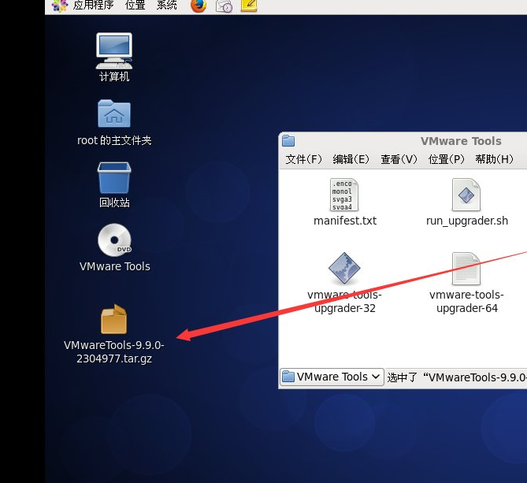The height and width of the screenshot is (483, 527).
Task: Click the manifest.txt file name label
Action: [345, 221]
